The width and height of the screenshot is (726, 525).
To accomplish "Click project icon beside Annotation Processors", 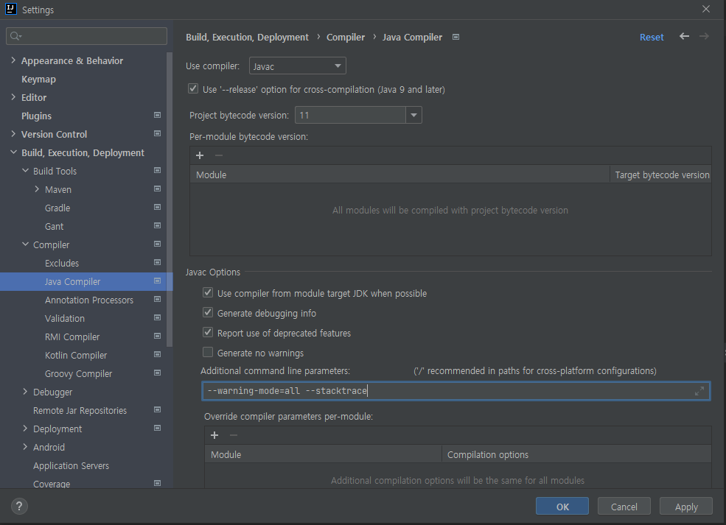I will coord(158,299).
